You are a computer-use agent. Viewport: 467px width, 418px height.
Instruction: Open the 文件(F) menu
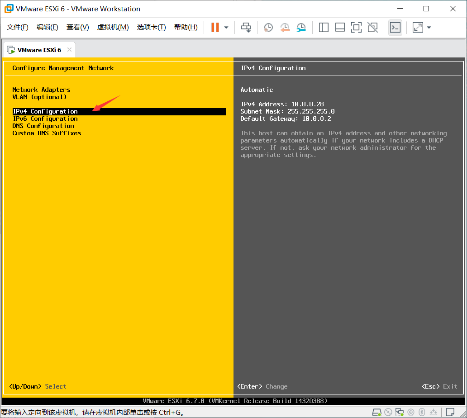tap(18, 27)
